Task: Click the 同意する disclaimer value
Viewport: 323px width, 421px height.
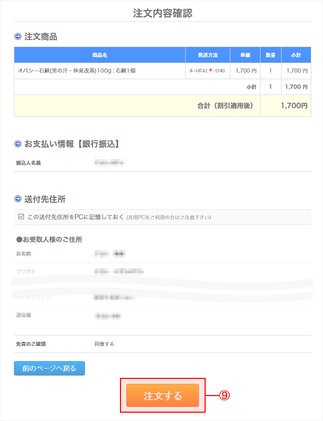Action: (104, 344)
